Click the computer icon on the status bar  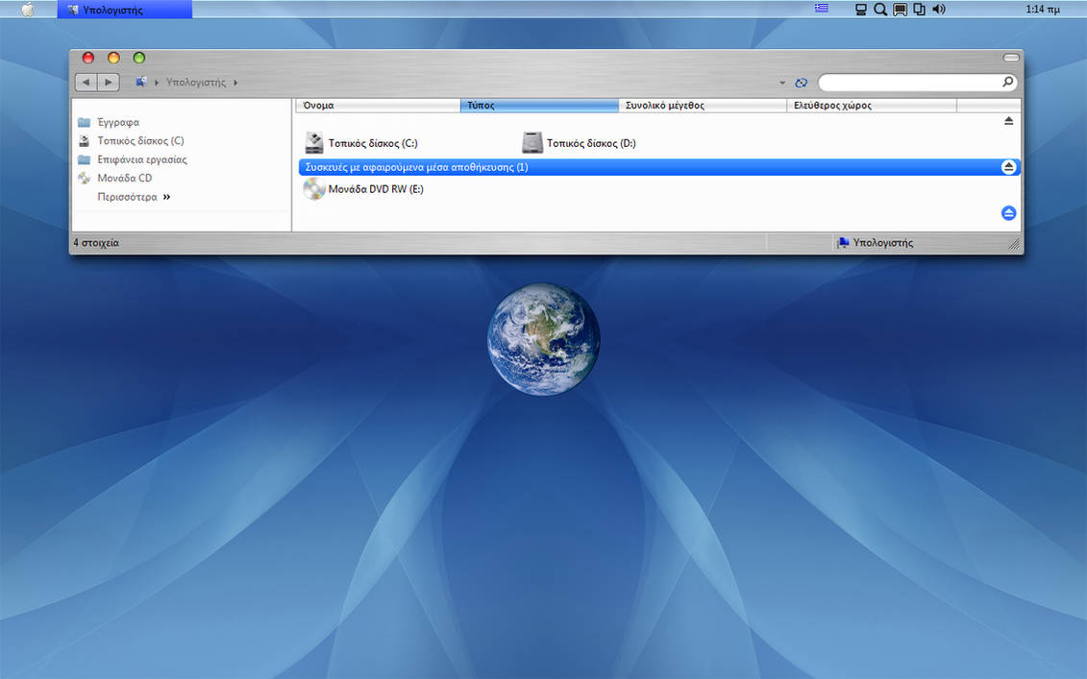click(844, 242)
